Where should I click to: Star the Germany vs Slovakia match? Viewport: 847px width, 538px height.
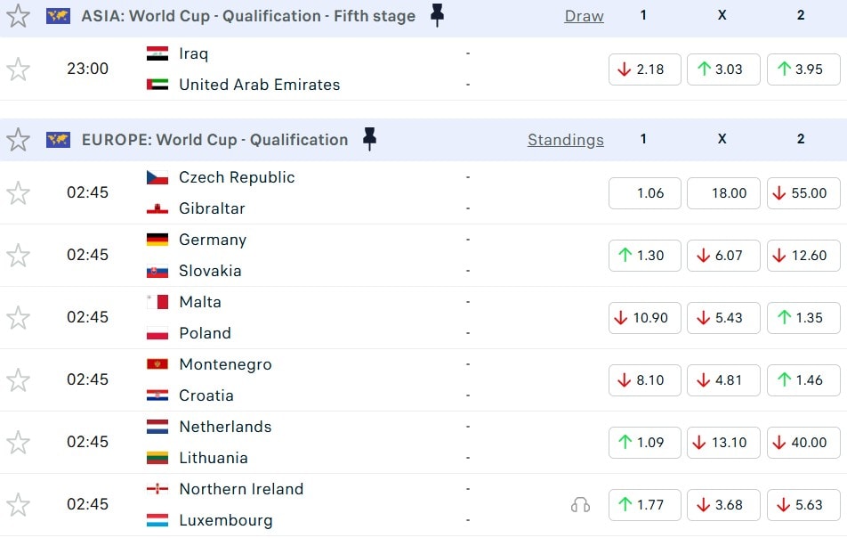[19, 256]
